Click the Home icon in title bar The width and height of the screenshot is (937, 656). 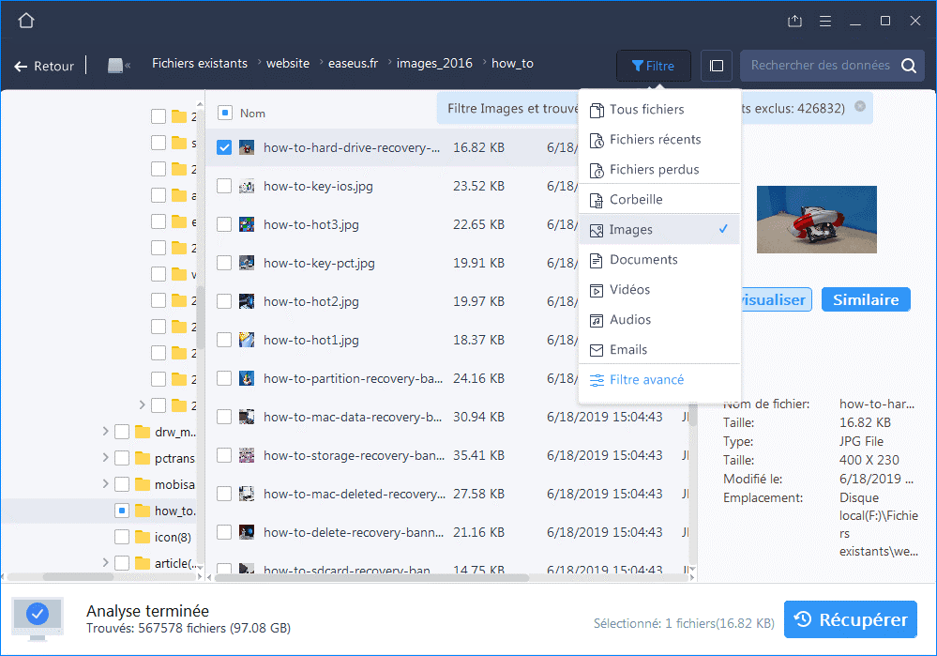pos(26,21)
